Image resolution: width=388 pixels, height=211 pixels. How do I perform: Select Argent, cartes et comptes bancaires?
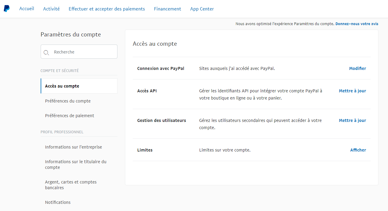[x=71, y=185]
